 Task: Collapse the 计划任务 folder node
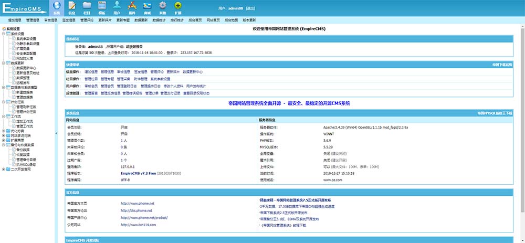(x=3, y=102)
